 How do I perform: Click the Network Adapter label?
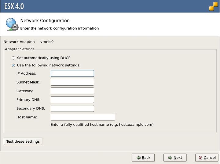click(19, 42)
